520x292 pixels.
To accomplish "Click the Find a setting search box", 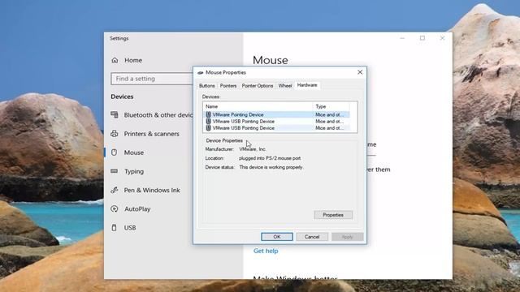I will 152,79.
